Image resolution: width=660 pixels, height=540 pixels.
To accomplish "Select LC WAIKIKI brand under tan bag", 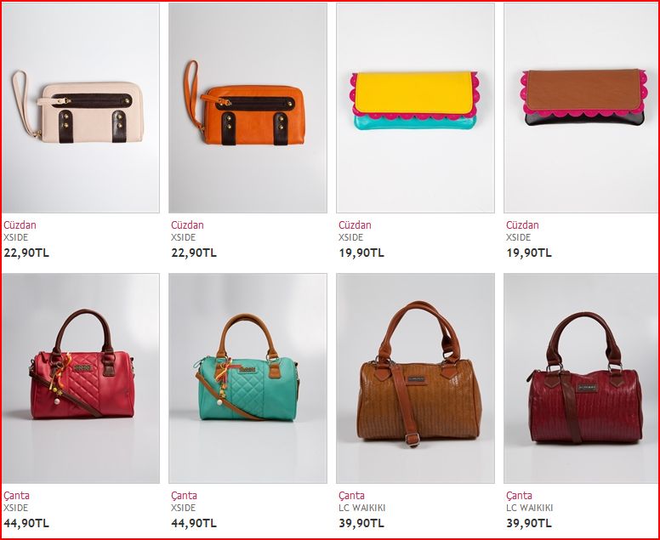I will coord(362,508).
